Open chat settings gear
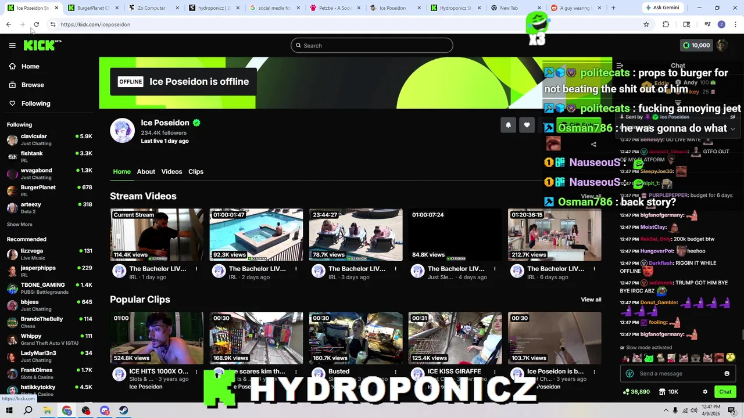 705,392
